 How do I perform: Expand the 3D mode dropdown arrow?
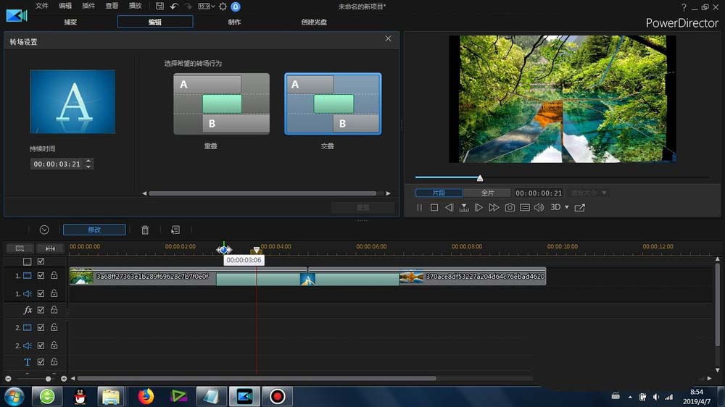[566, 208]
